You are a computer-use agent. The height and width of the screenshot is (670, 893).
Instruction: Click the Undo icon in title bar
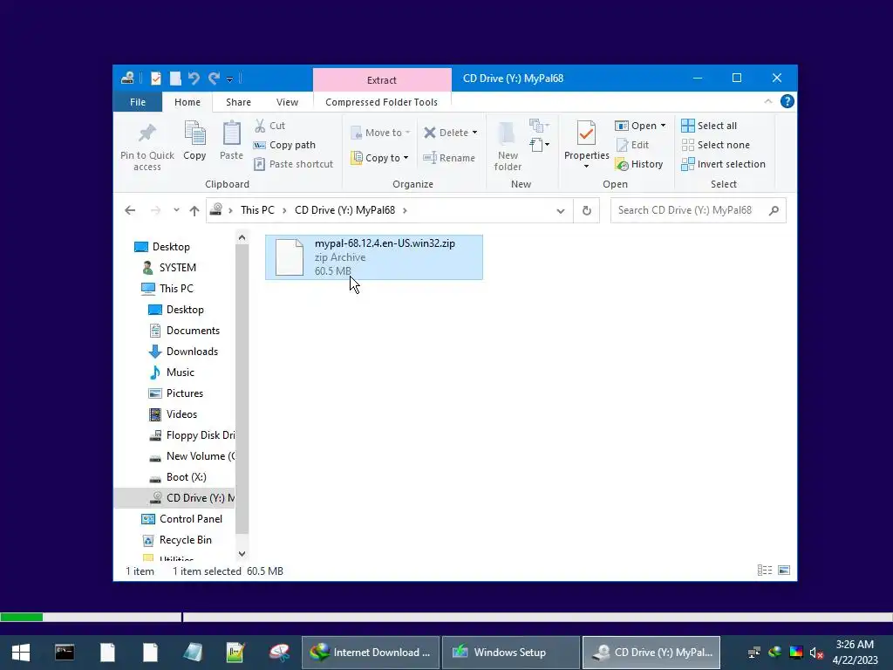click(x=194, y=78)
